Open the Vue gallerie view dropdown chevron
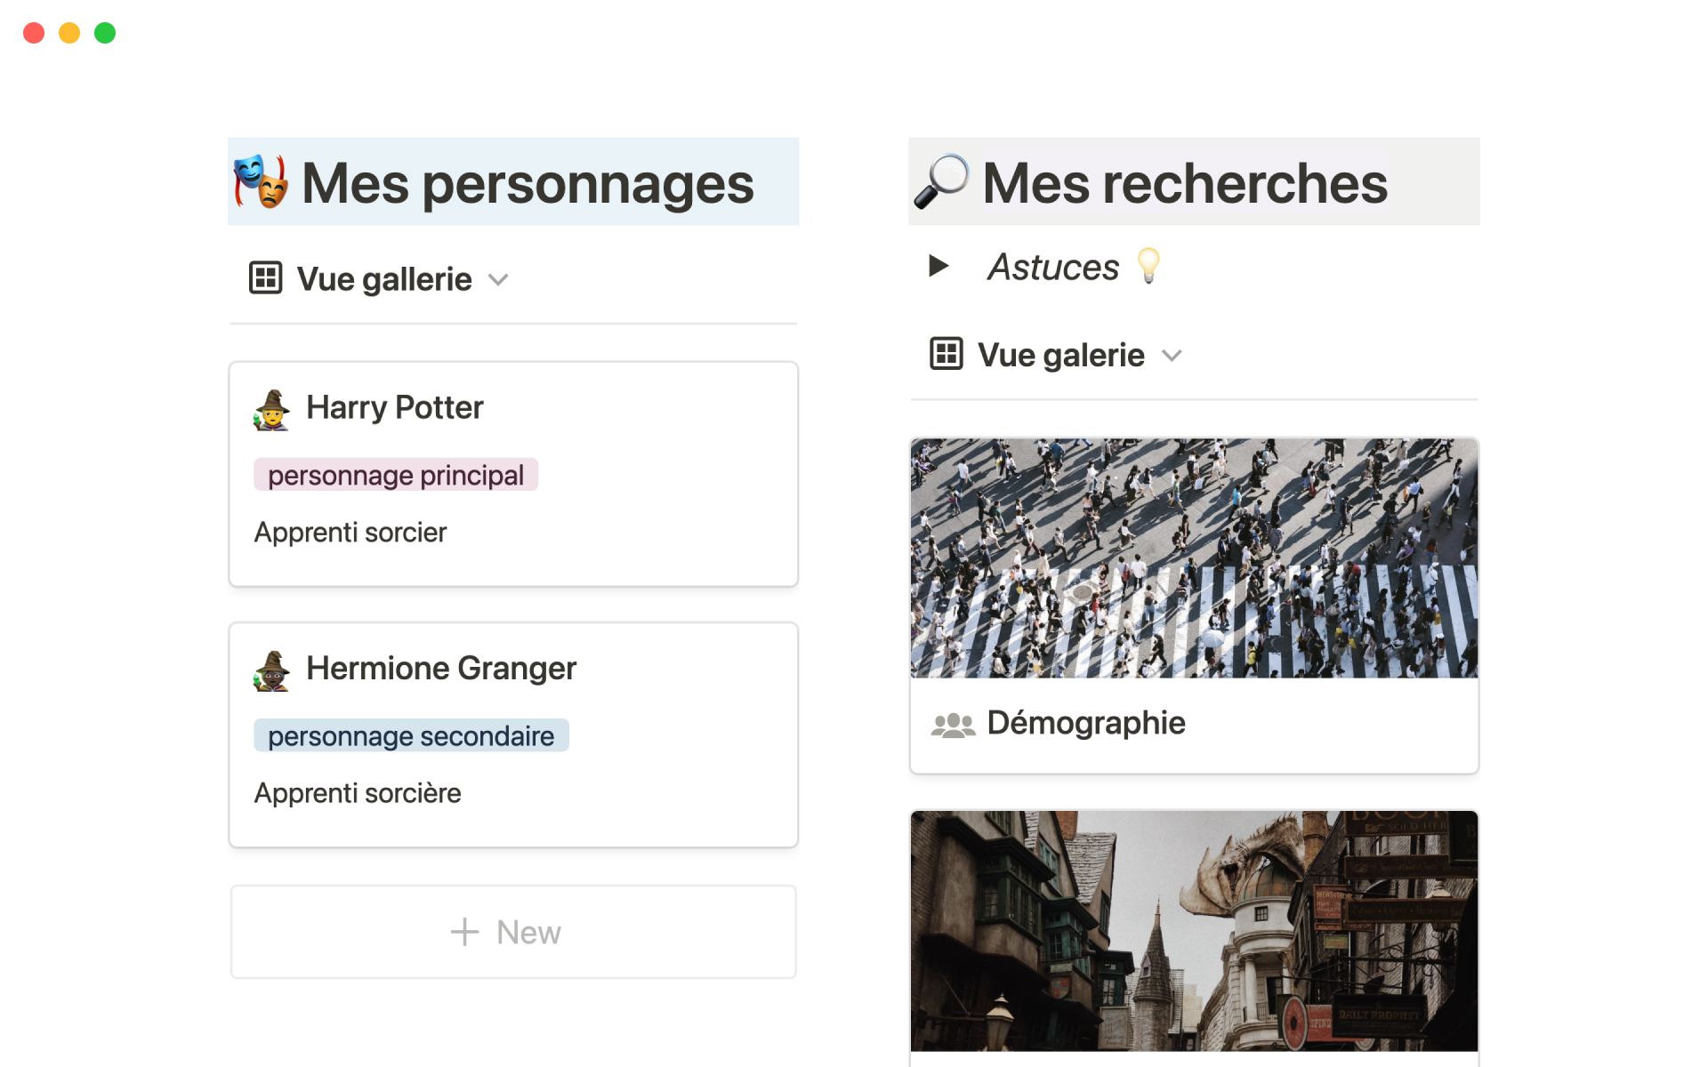 pyautogui.click(x=498, y=280)
